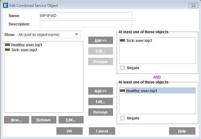
Task: Click Remove button below the left object list
Action: [x=44, y=120]
